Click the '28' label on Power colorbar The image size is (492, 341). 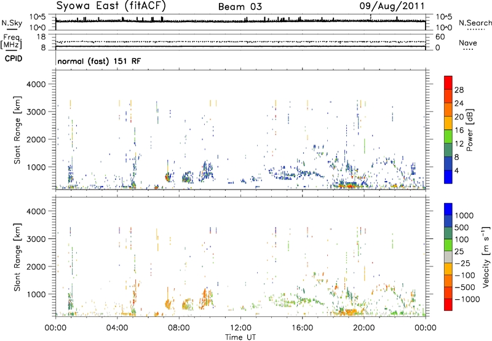click(x=459, y=90)
